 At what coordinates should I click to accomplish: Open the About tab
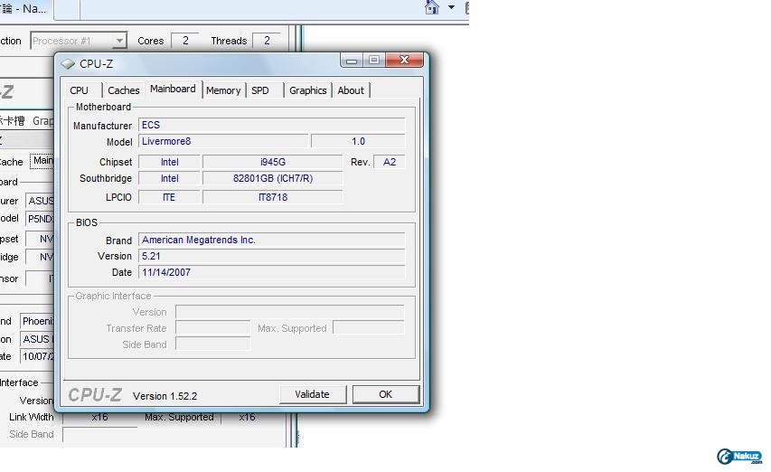click(x=351, y=90)
